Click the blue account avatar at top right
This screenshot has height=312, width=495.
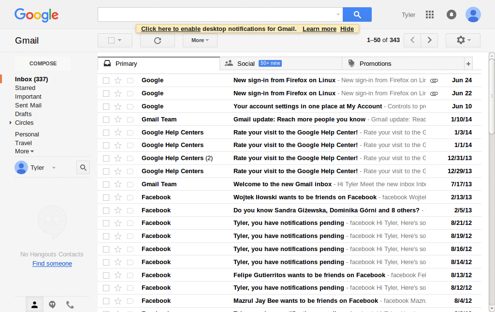pos(473,15)
